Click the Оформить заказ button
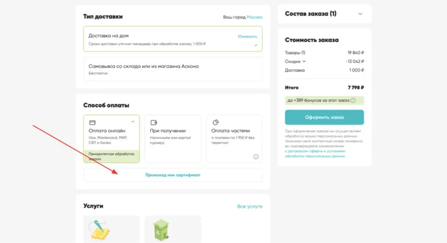The height and width of the screenshot is (243, 447). tap(325, 117)
